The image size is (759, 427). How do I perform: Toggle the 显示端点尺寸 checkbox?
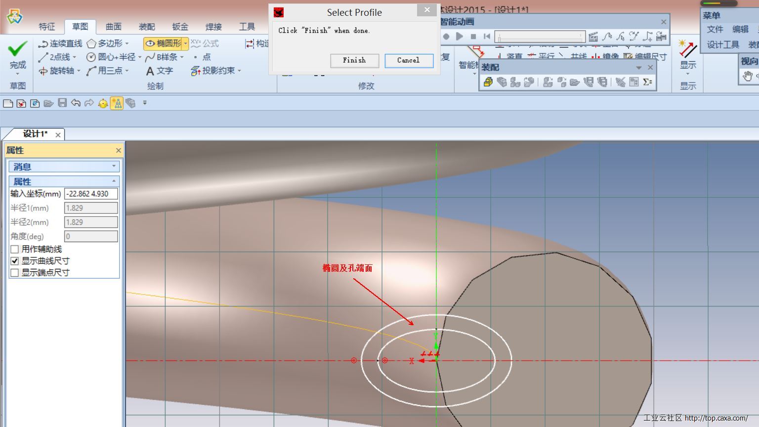point(15,272)
